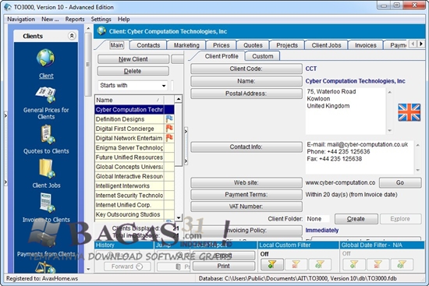Click the United Kingdom flag icon

tap(409, 112)
